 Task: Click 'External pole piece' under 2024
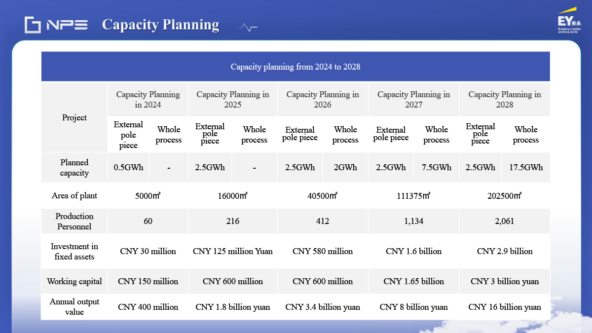point(128,135)
